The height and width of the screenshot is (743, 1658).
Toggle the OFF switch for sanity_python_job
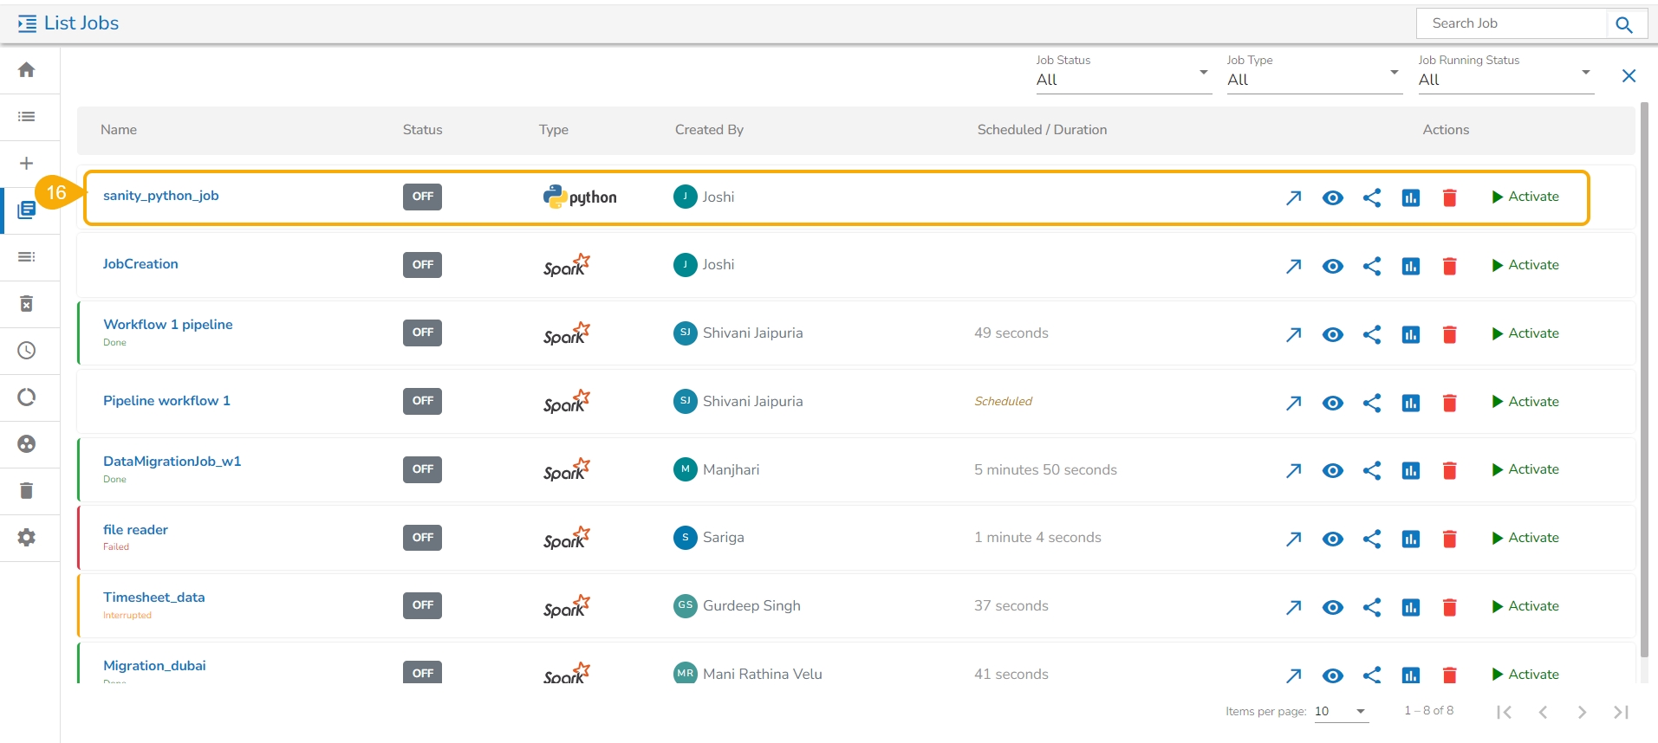coord(422,197)
